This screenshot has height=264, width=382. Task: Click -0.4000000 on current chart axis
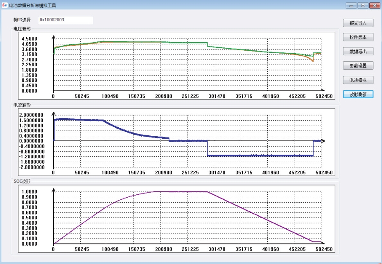tap(32, 146)
